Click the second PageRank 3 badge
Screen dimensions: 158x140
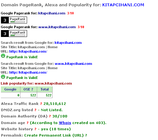pyautogui.click(x=14, y=34)
